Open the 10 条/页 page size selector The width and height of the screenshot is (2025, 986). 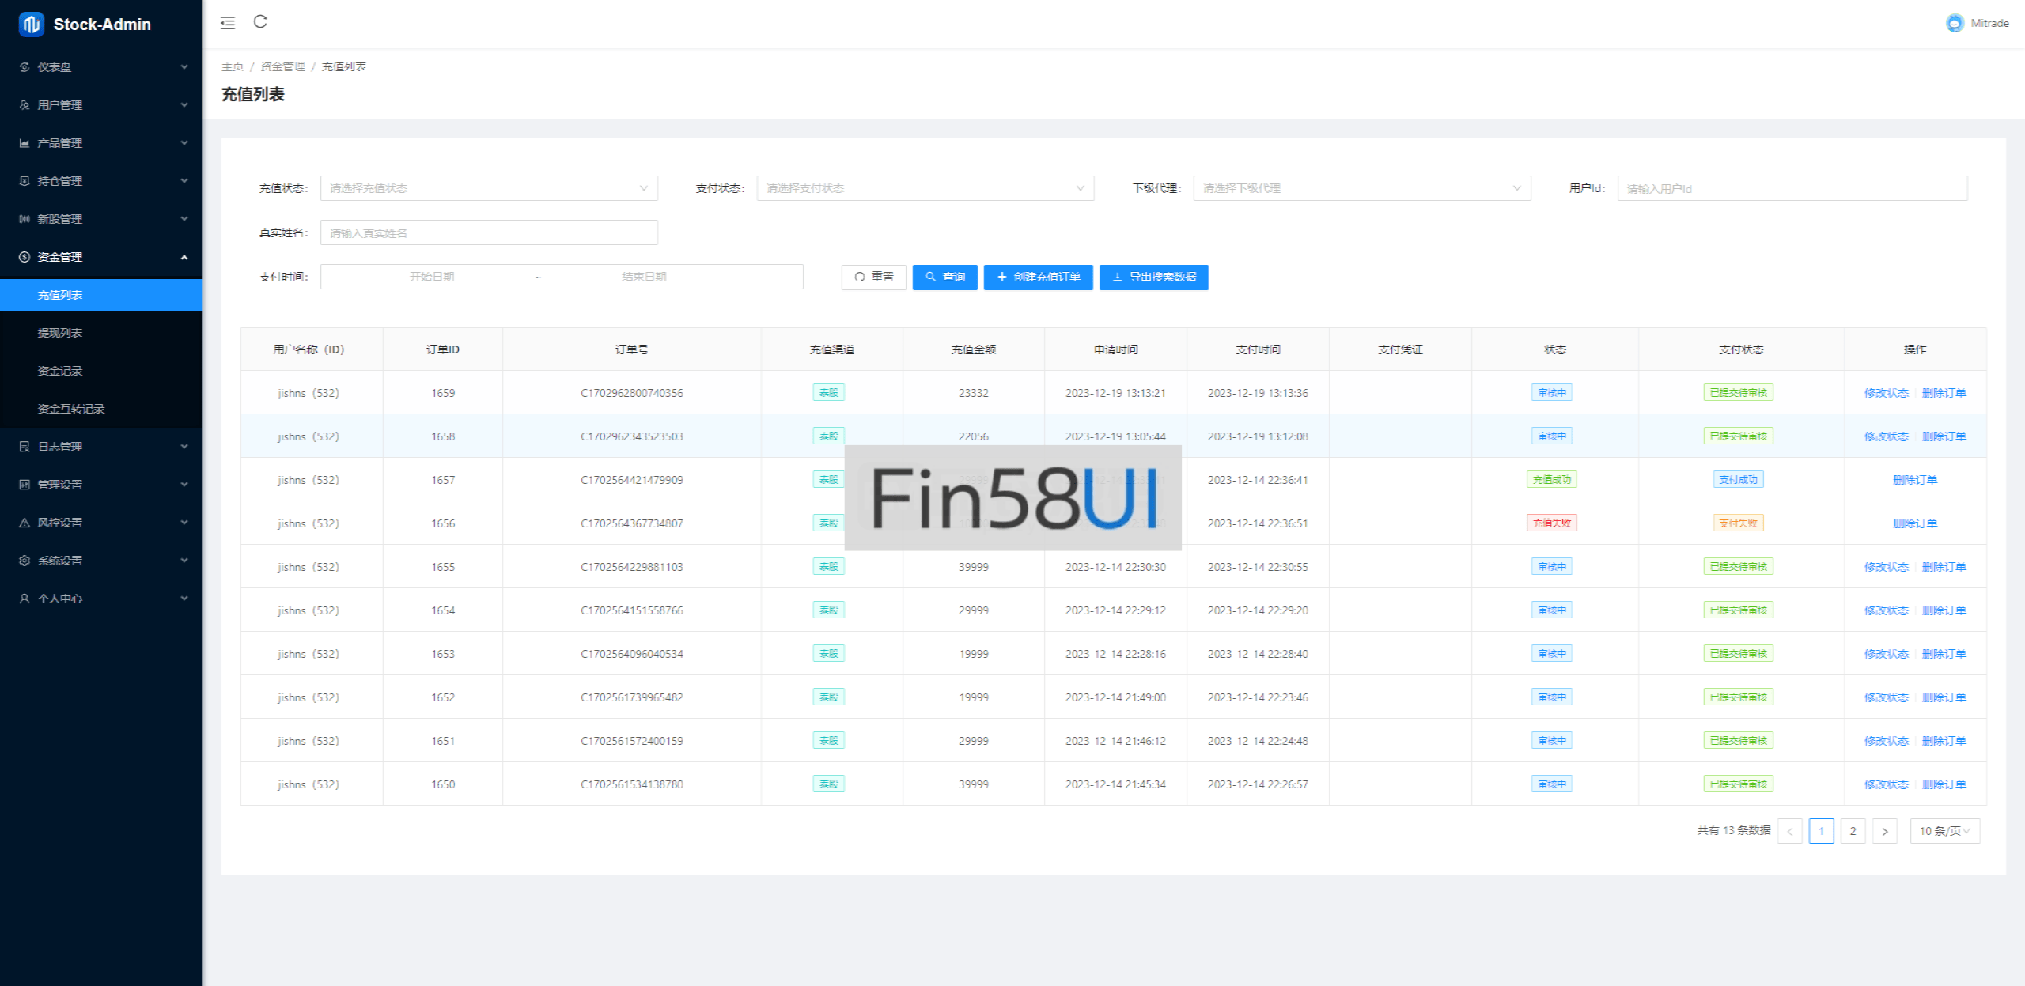(x=1944, y=831)
